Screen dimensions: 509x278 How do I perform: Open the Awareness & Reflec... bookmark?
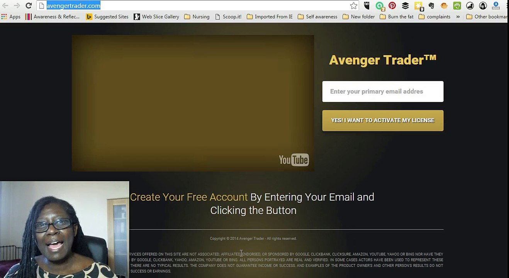click(x=53, y=17)
